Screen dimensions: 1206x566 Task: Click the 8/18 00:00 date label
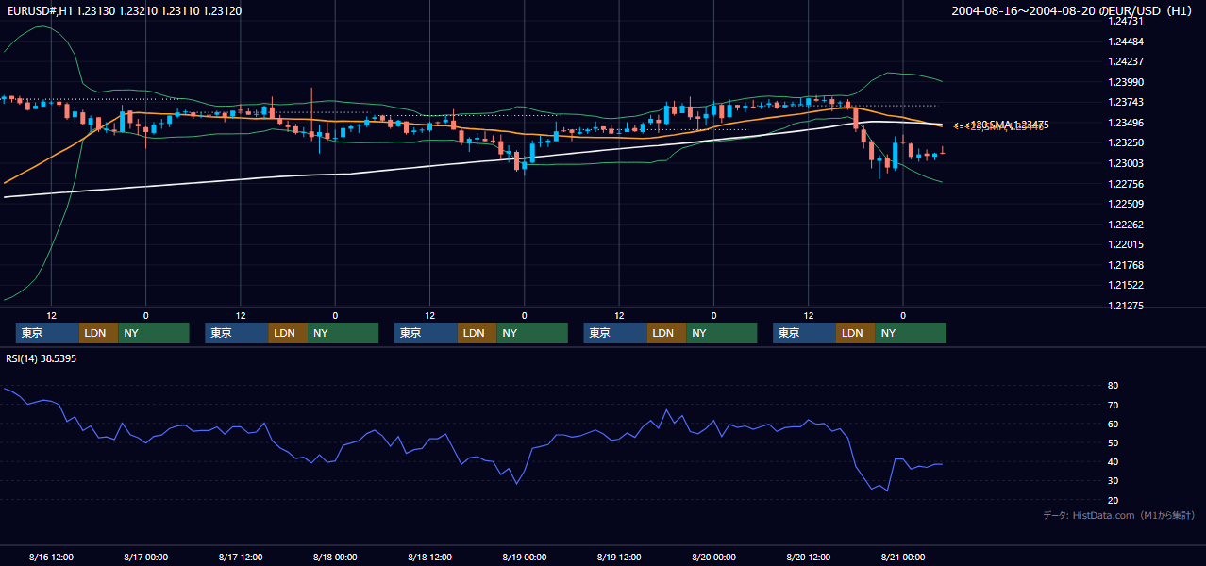[335, 557]
